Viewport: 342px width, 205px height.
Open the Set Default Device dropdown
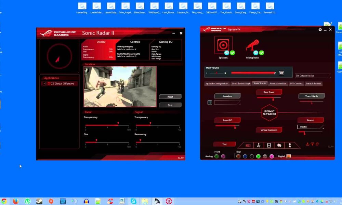point(313,76)
